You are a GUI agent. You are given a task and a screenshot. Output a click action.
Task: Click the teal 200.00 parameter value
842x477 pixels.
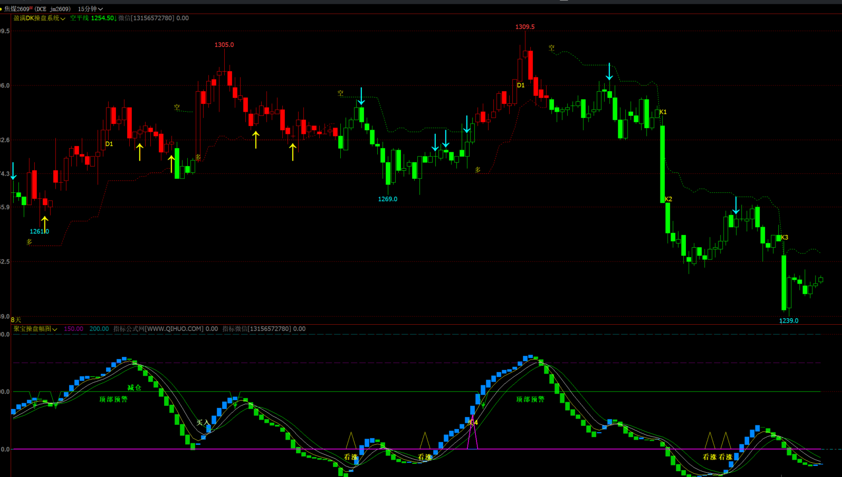coord(99,329)
